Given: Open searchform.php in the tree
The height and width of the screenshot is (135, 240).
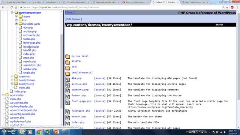Looking at the screenshot, I should 32,65.
